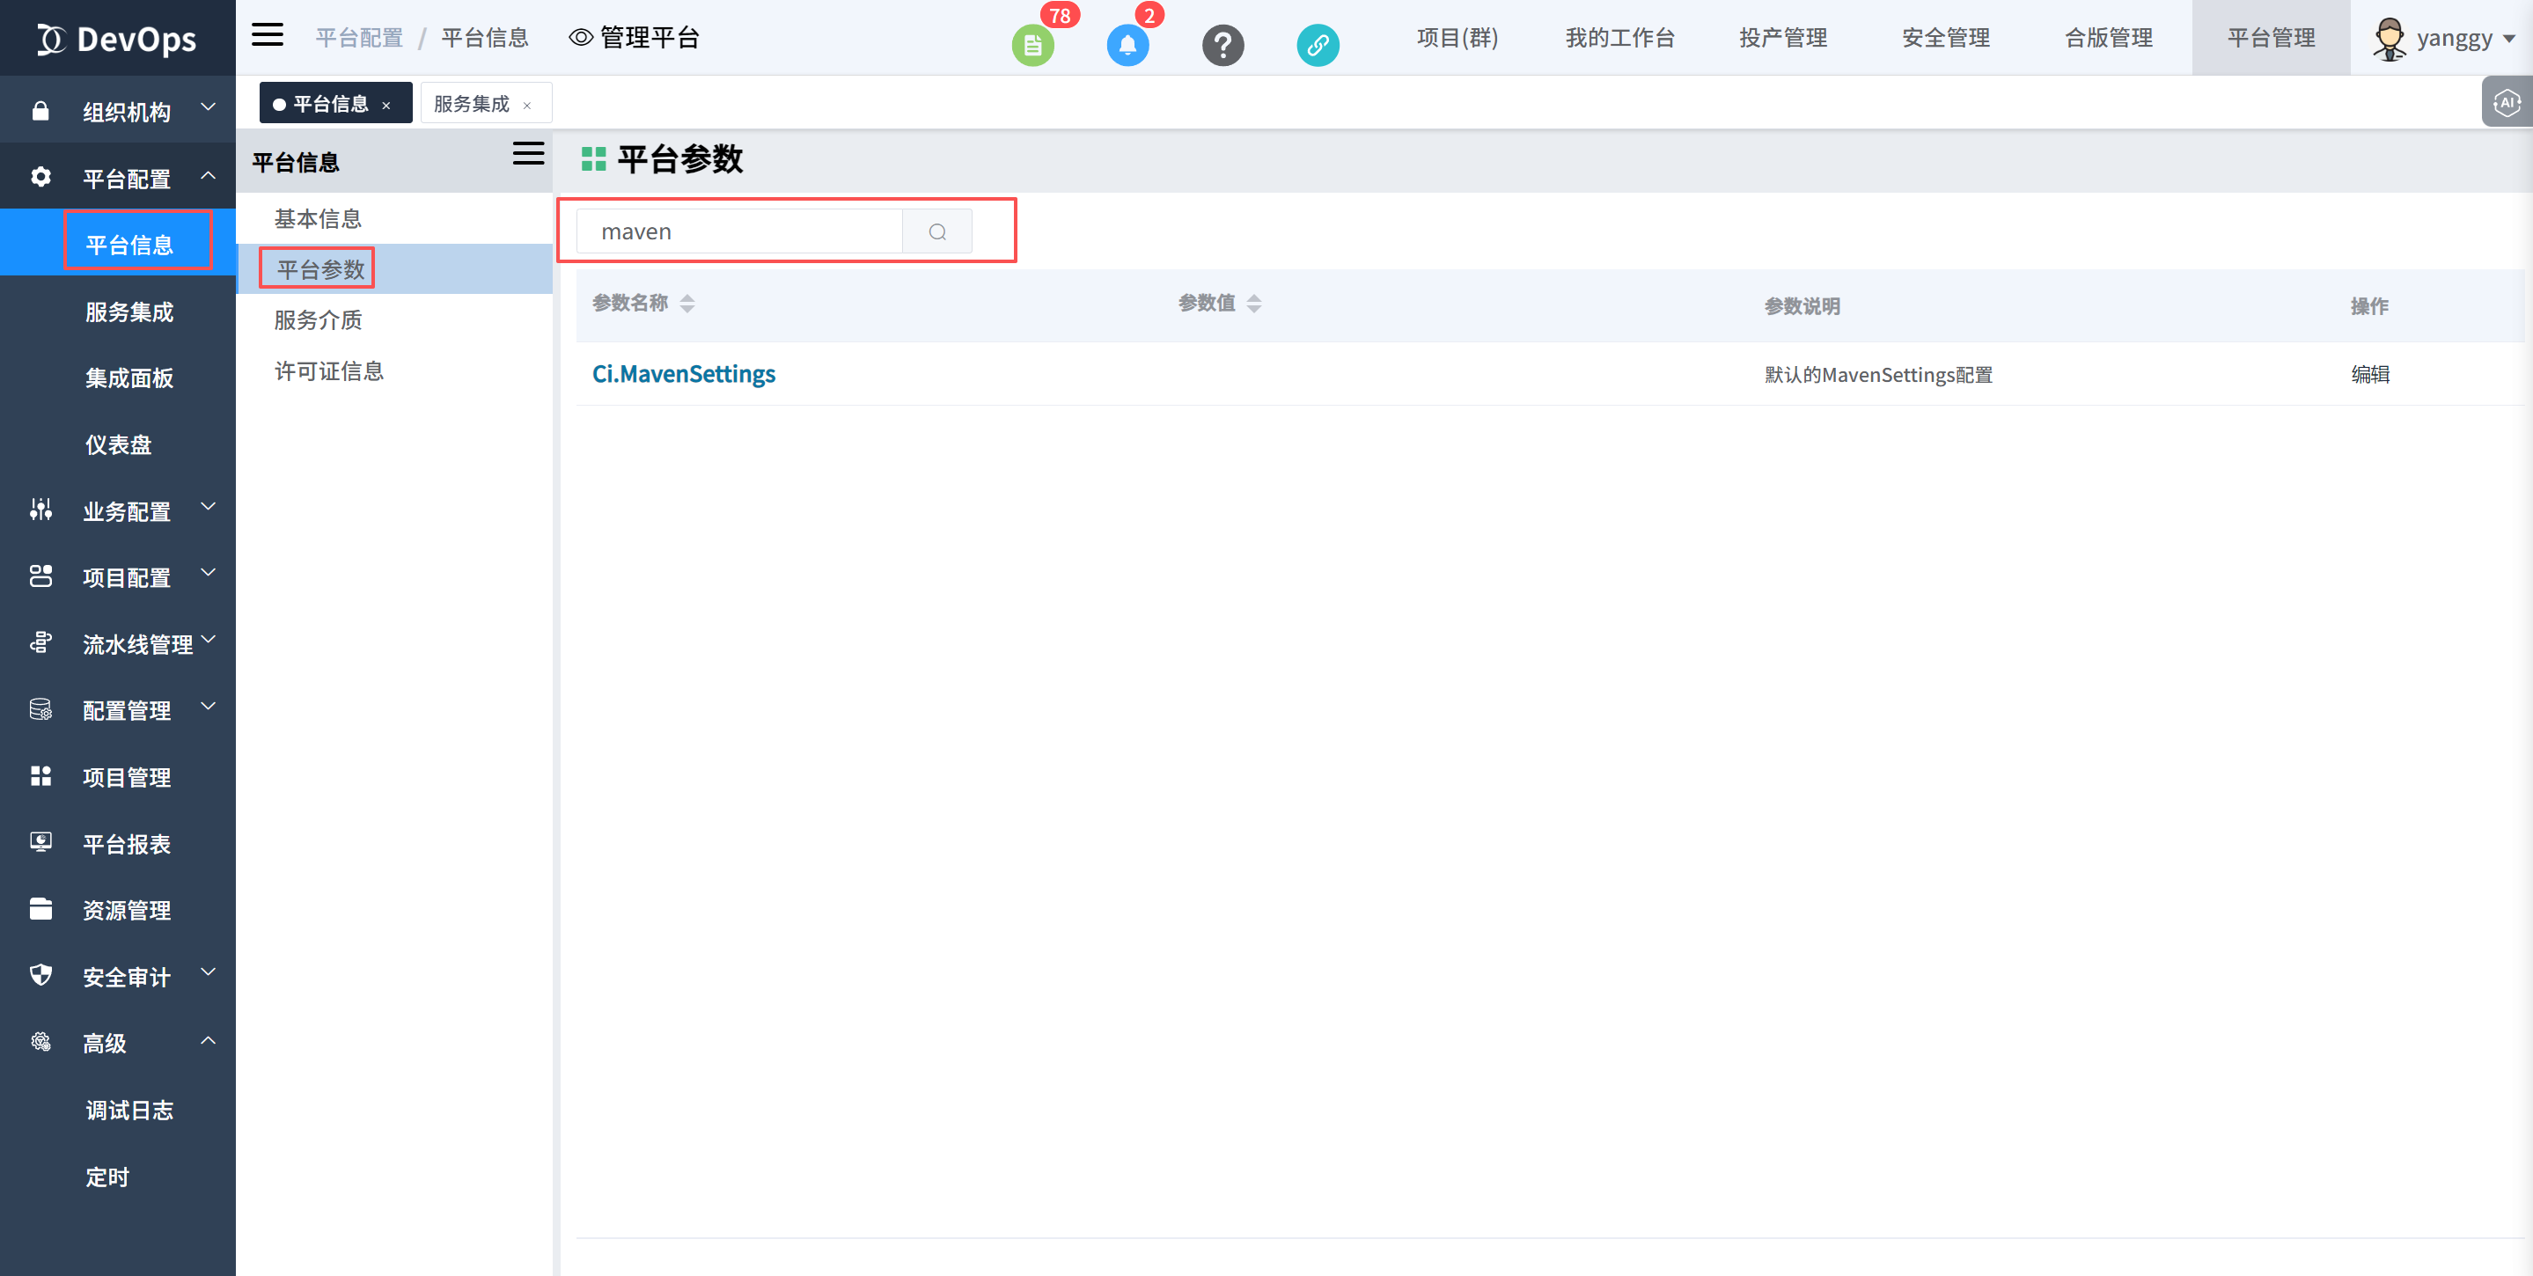This screenshot has width=2533, height=1276.
Task: Click 编辑 for Ci.MavenSettings
Action: (2370, 375)
